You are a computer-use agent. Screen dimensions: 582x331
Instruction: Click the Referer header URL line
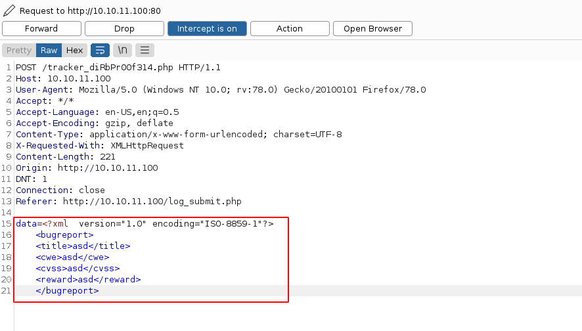[x=128, y=201]
